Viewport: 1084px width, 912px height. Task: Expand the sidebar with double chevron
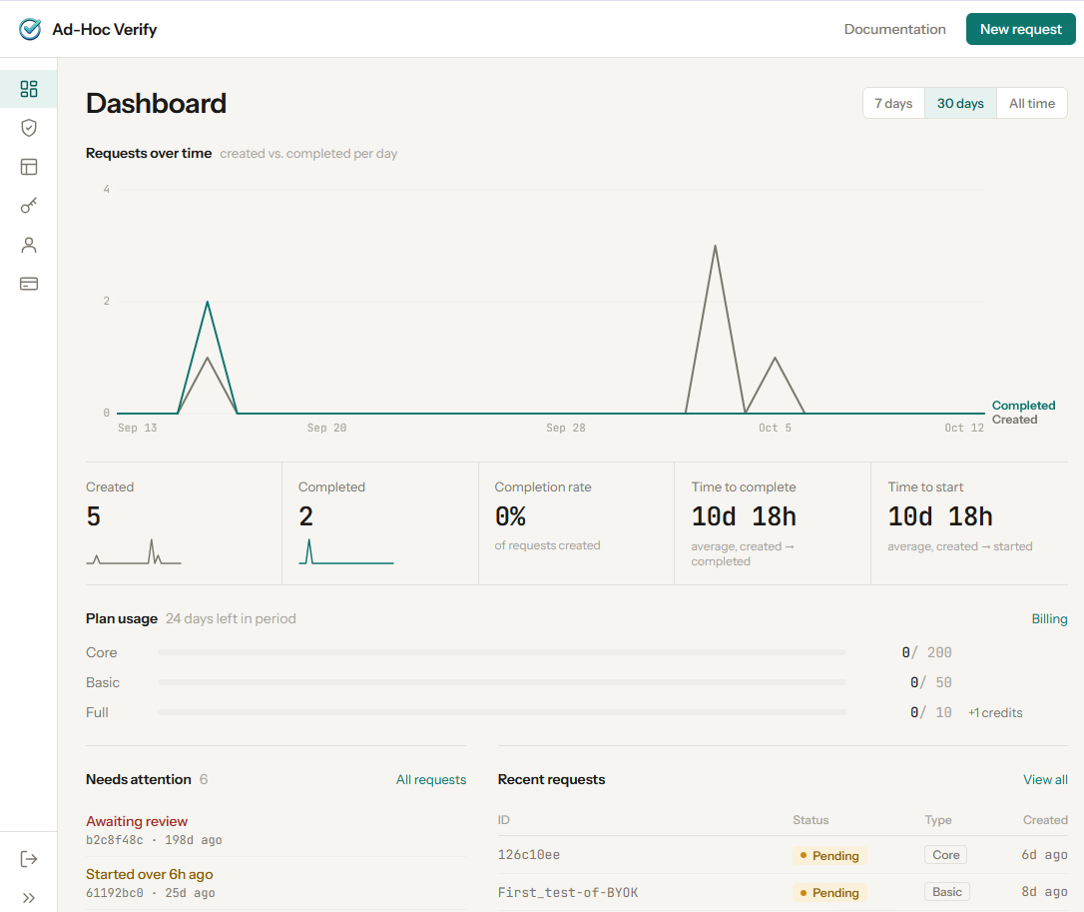click(28, 898)
